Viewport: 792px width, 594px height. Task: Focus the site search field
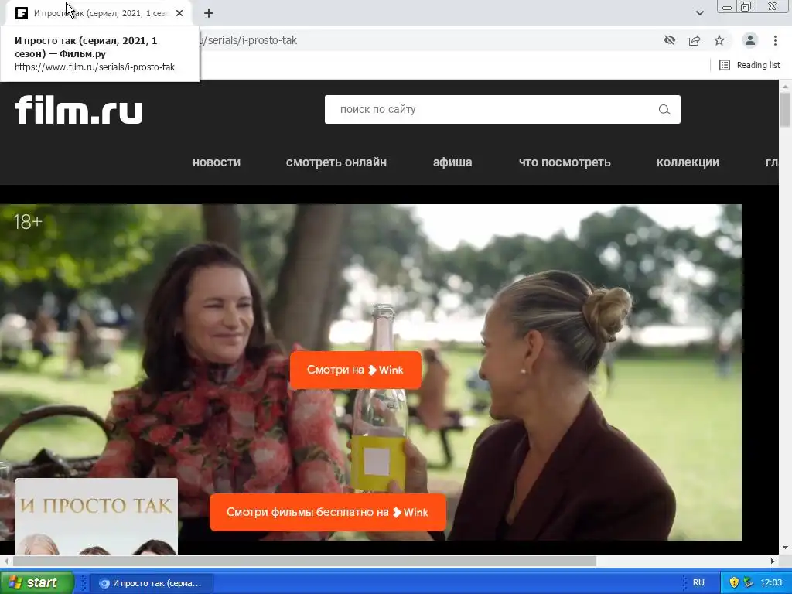(502, 110)
